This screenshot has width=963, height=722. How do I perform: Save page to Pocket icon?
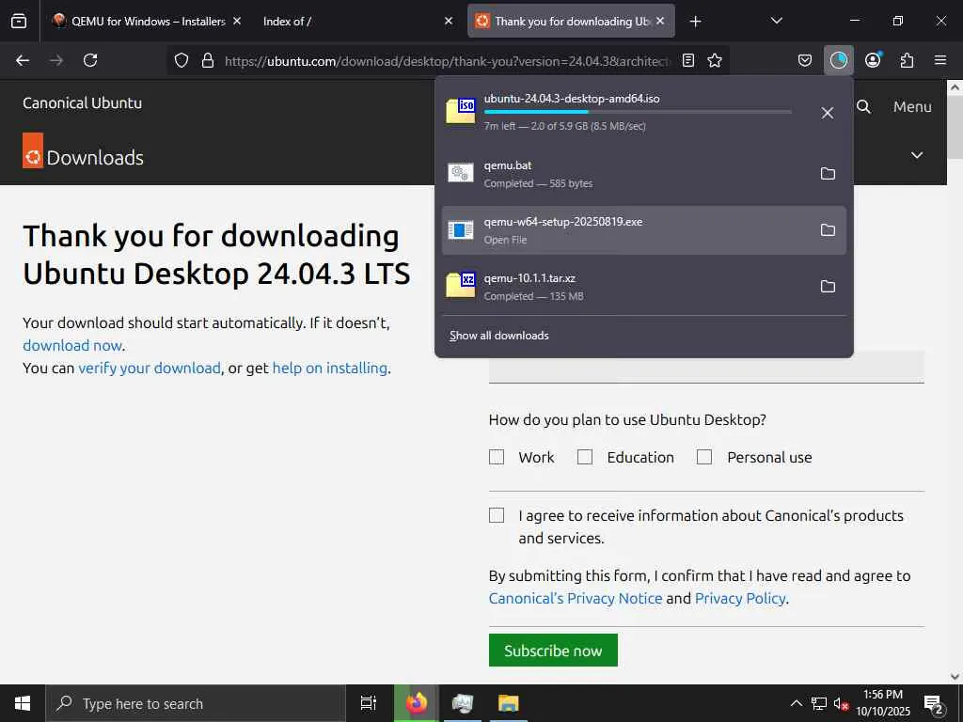(805, 60)
